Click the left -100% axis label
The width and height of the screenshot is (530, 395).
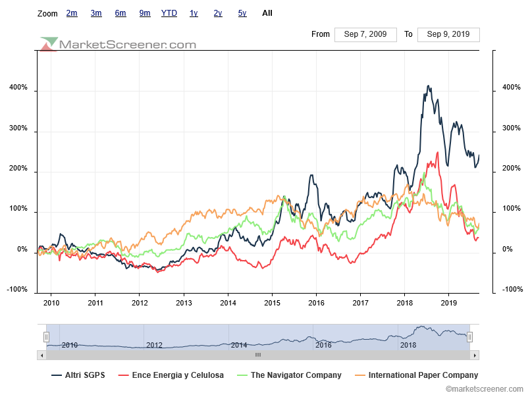pyautogui.click(x=17, y=290)
